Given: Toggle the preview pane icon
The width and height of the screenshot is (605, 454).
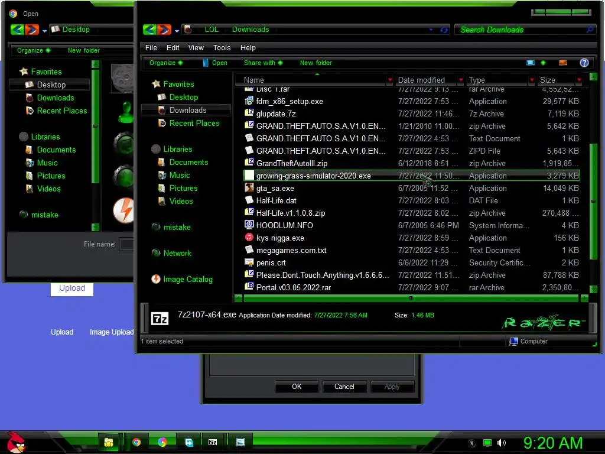Looking at the screenshot, I should (x=563, y=63).
